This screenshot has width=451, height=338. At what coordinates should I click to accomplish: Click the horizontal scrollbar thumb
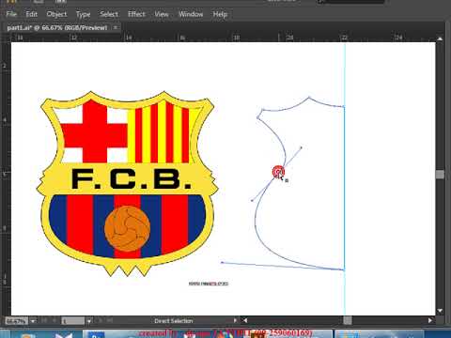click(348, 320)
